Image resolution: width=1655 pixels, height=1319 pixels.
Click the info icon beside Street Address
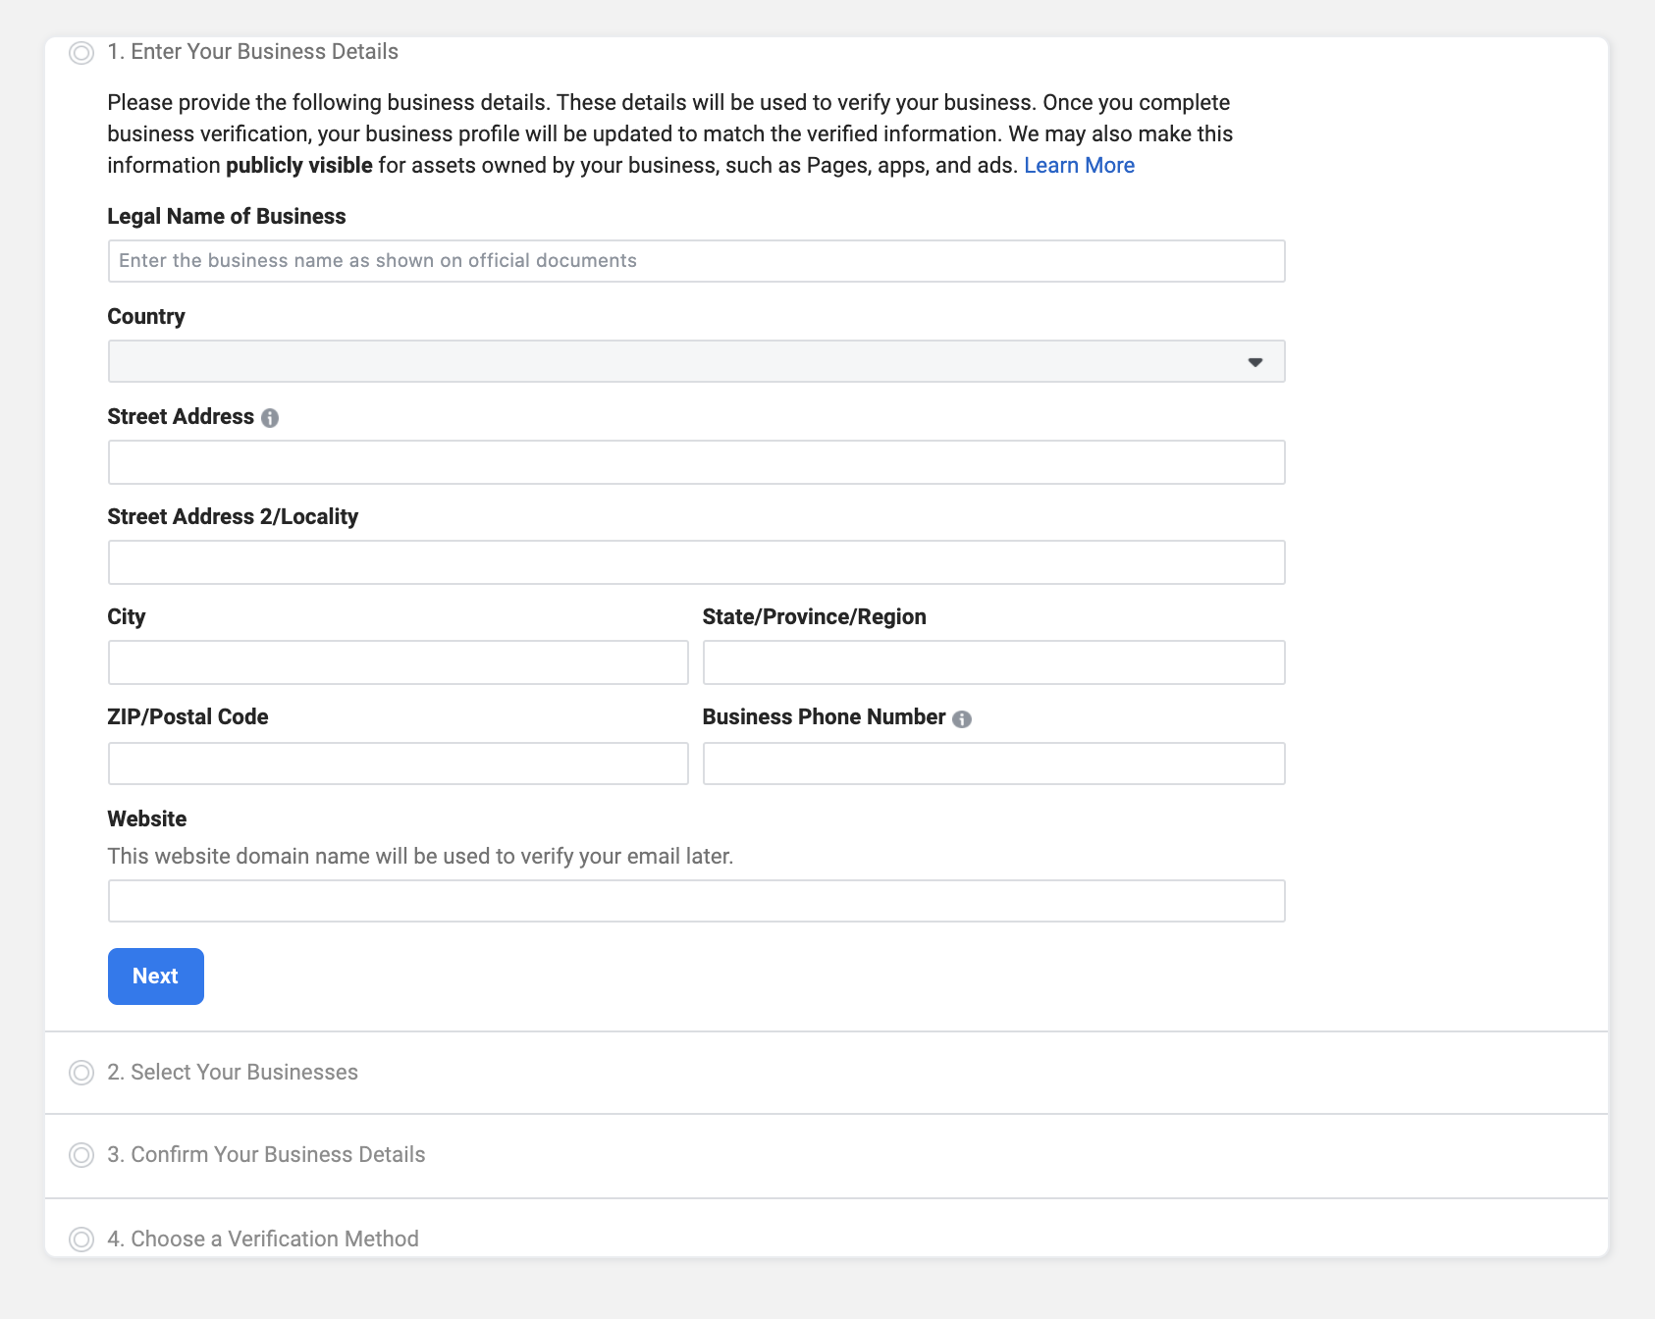click(271, 417)
